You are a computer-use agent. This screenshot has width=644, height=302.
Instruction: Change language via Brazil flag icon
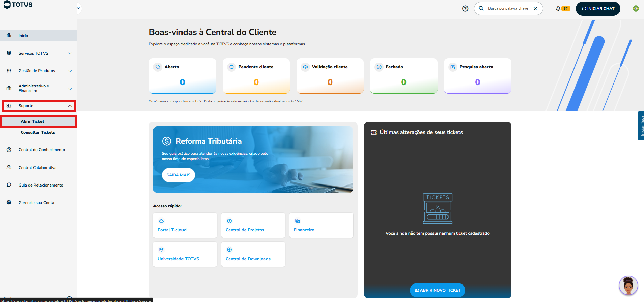[x=636, y=9]
